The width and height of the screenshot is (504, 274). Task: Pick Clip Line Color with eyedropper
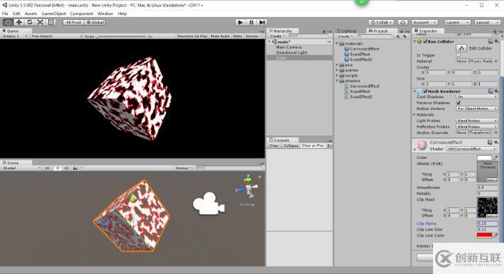[x=495, y=236]
